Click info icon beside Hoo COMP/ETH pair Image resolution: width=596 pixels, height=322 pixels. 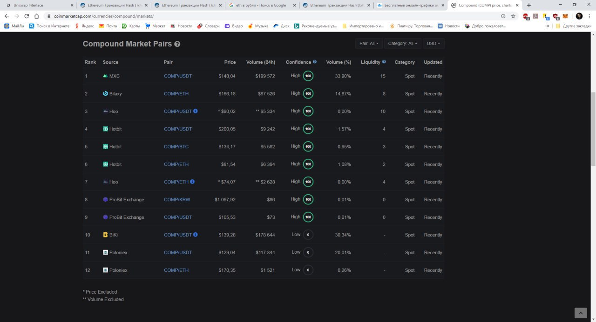click(192, 182)
